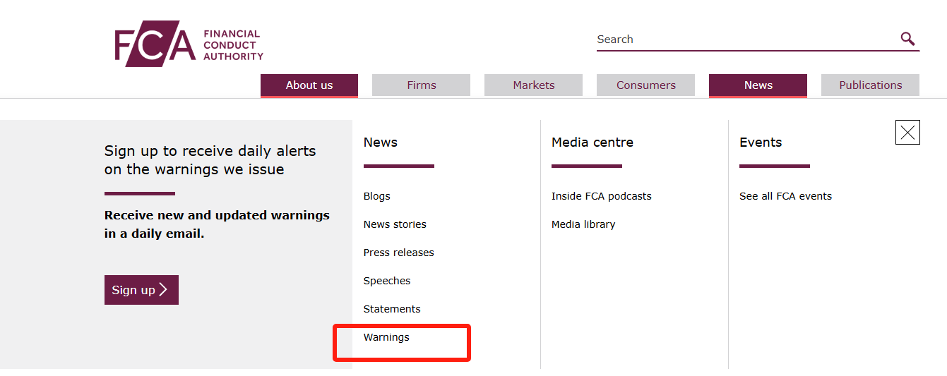The image size is (947, 376).
Task: Open Inside FCA podcasts
Action: 602,196
